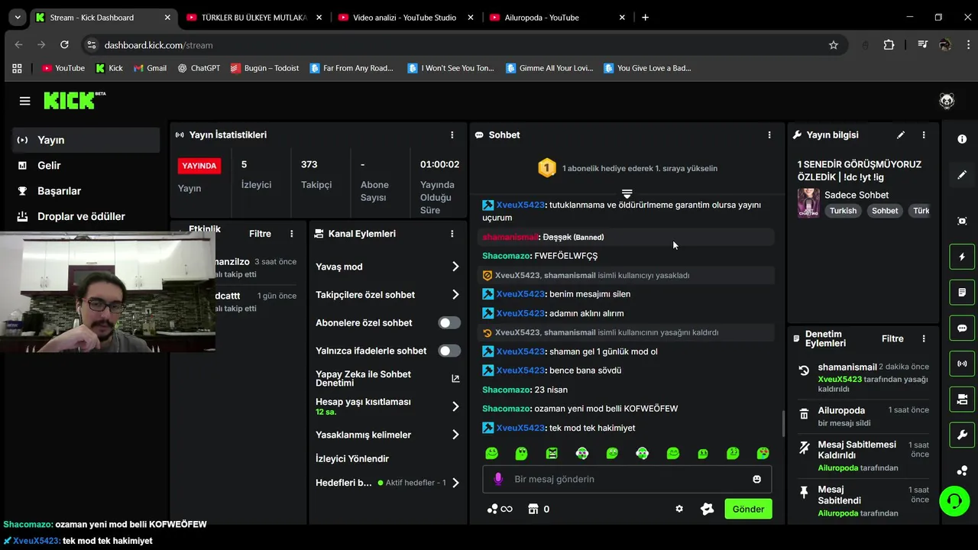This screenshot has height=550, width=978.
Task: Open profile avatar menu at top right
Action: (x=947, y=101)
